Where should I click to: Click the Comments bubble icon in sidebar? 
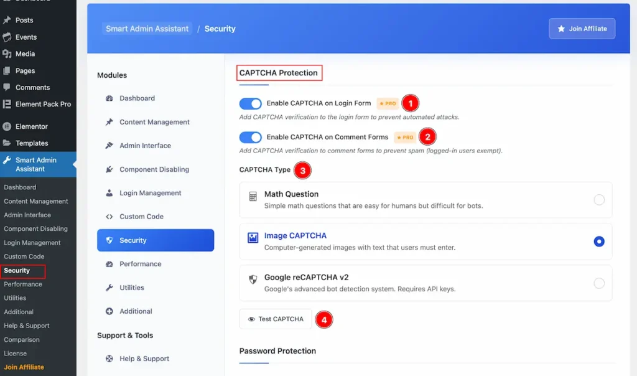(x=7, y=87)
